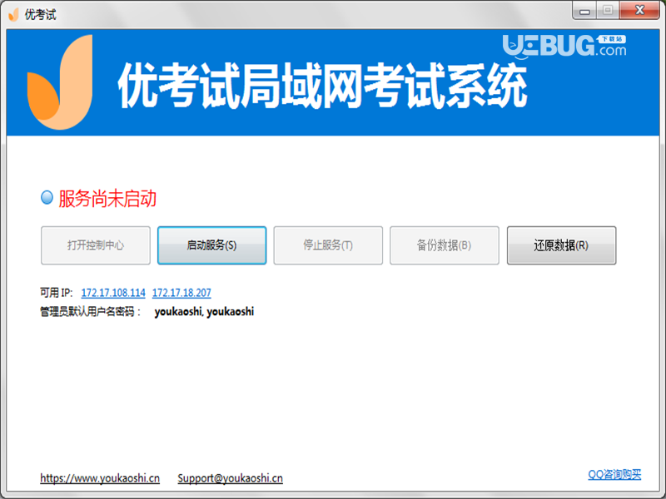The image size is (666, 499).
Task: Open the IP link 172.17.108.114
Action: [x=113, y=293]
